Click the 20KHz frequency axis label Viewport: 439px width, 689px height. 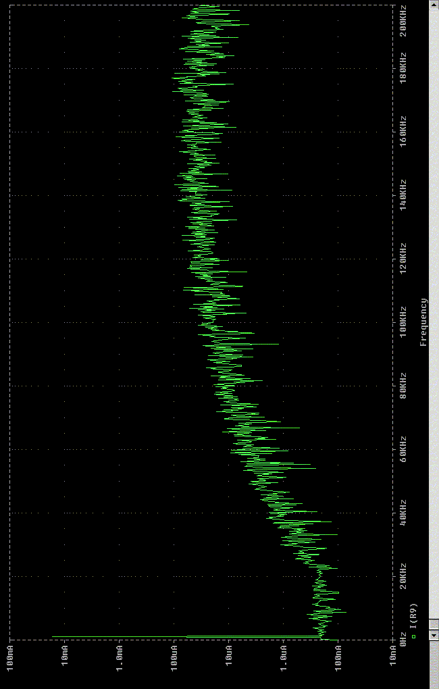(403, 576)
